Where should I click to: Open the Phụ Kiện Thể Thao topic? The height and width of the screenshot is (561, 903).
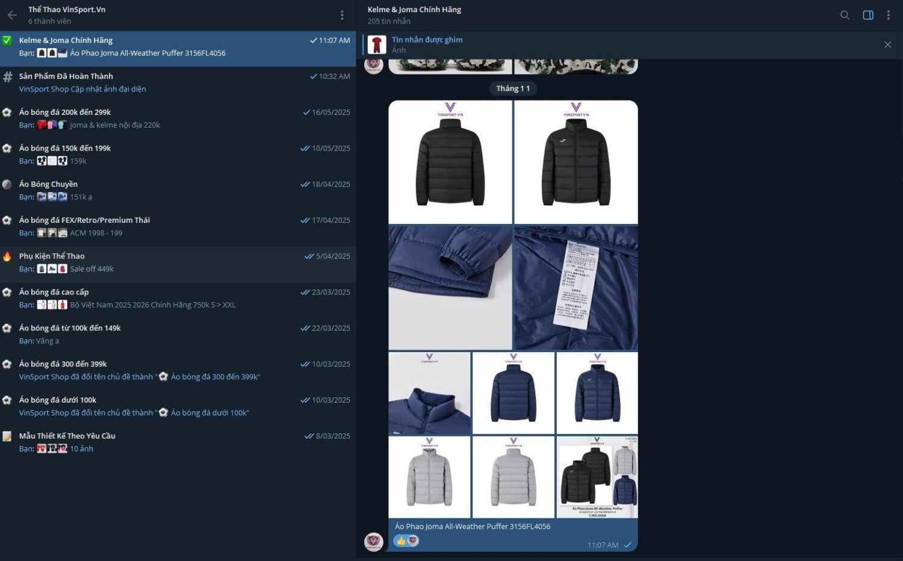(178, 262)
